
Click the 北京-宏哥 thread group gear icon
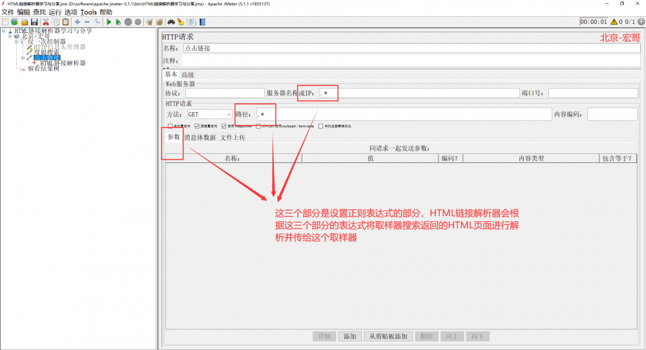click(17, 36)
